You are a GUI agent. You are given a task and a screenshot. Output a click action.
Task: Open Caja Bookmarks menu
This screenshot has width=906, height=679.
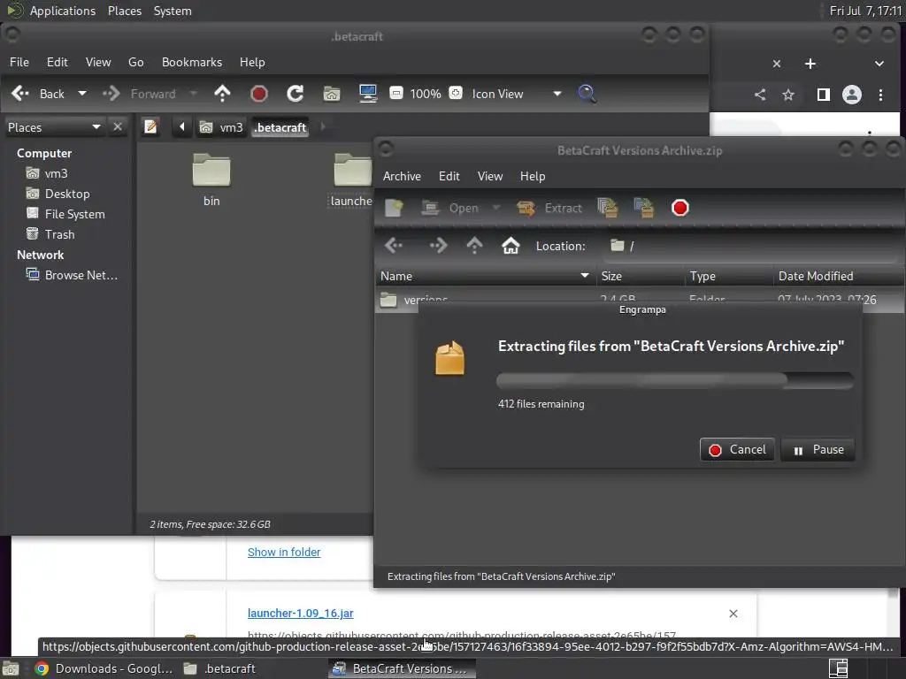point(192,62)
